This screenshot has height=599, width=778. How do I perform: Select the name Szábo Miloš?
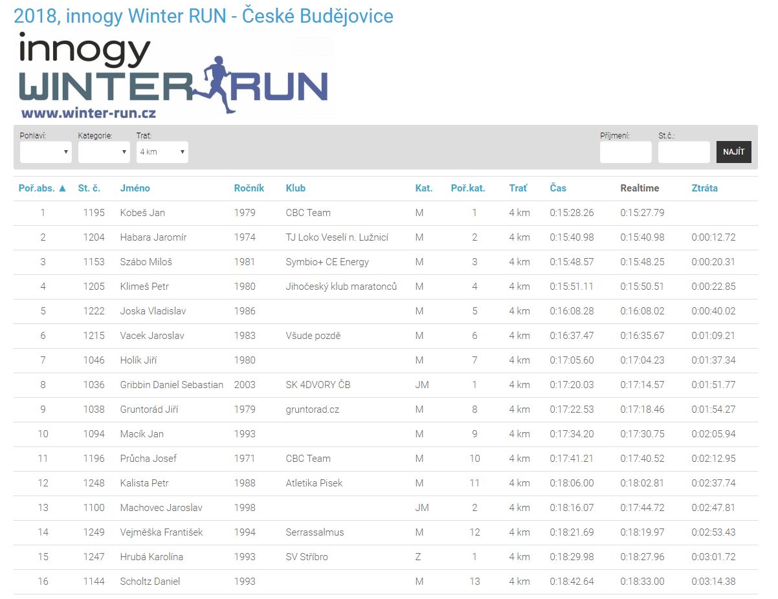146,262
